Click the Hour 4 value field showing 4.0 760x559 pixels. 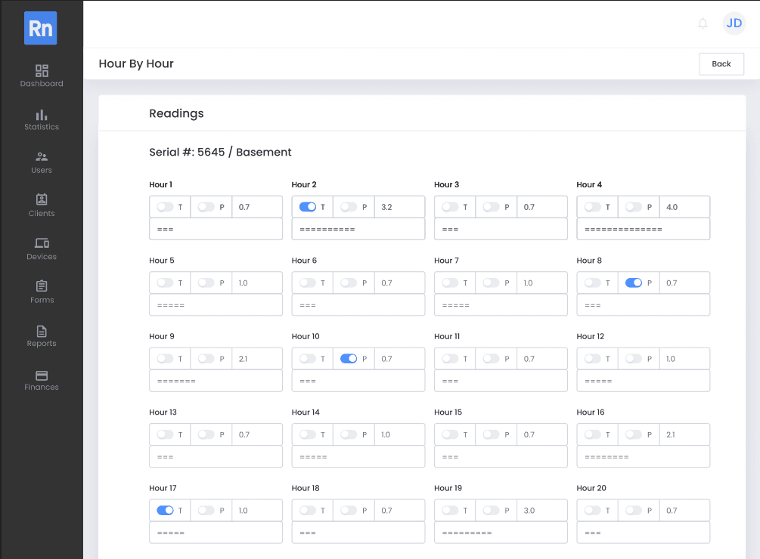point(684,207)
